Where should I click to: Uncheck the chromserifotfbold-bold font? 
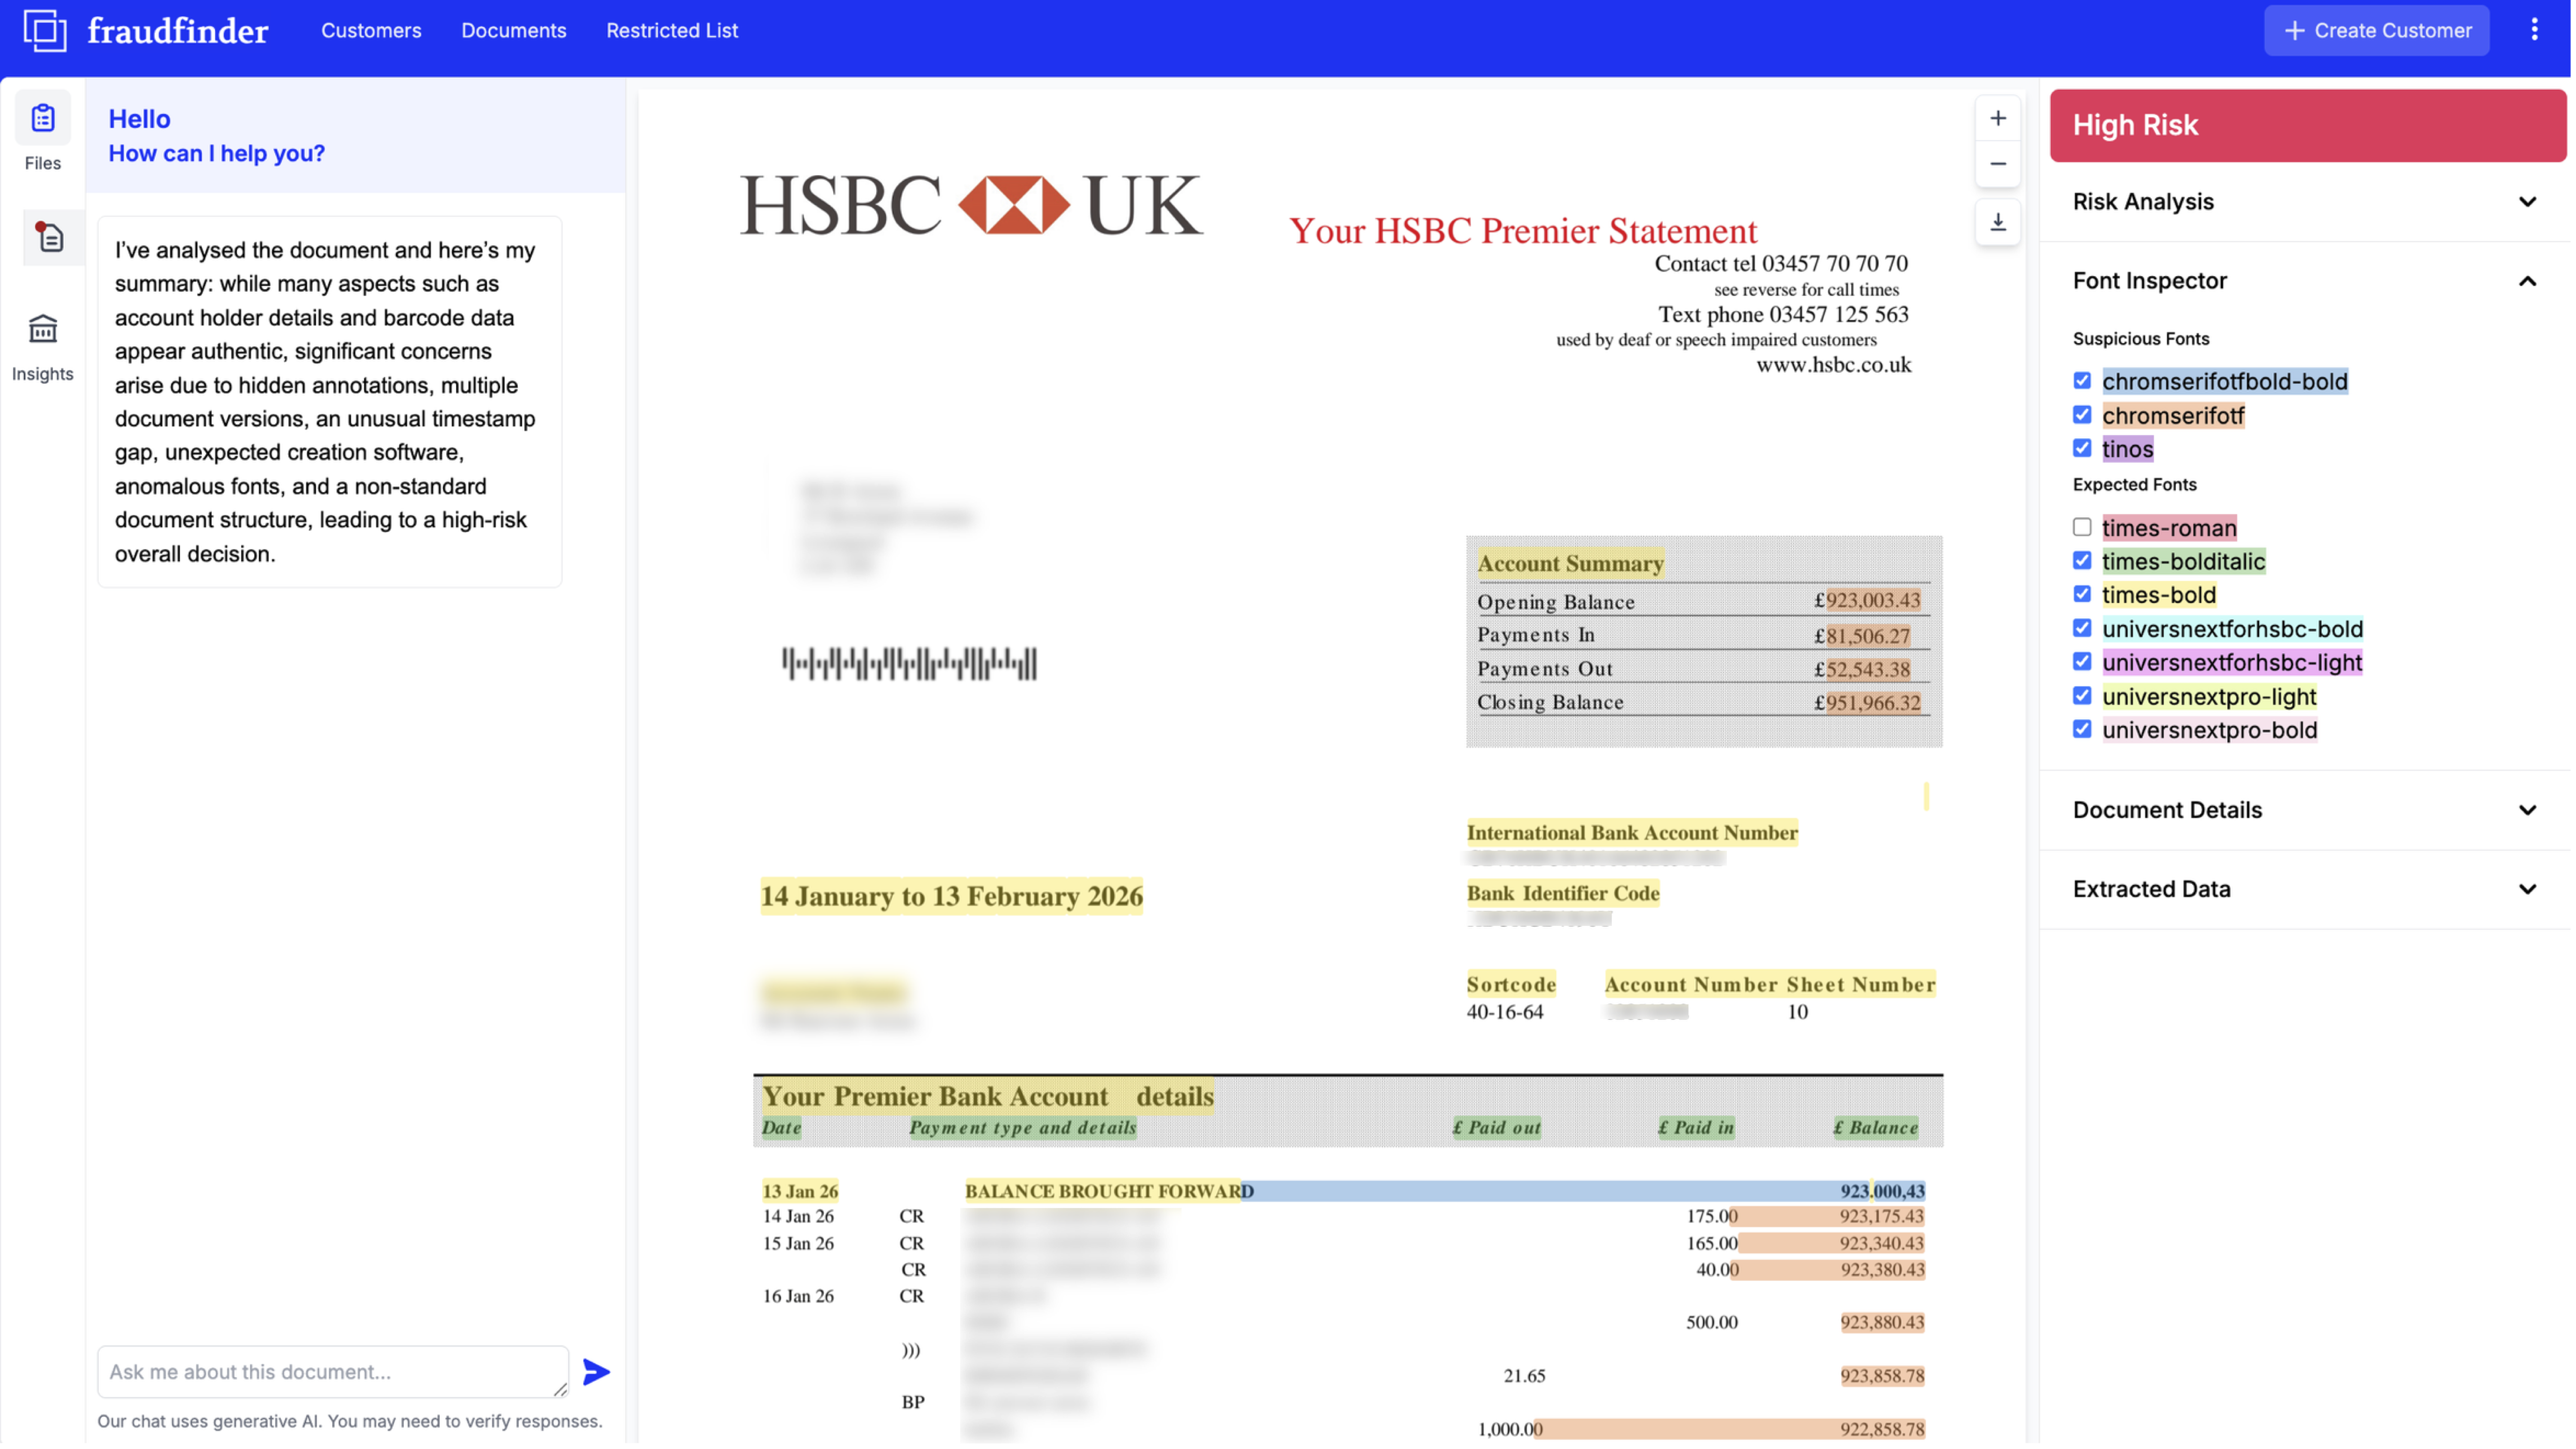[x=2082, y=380]
